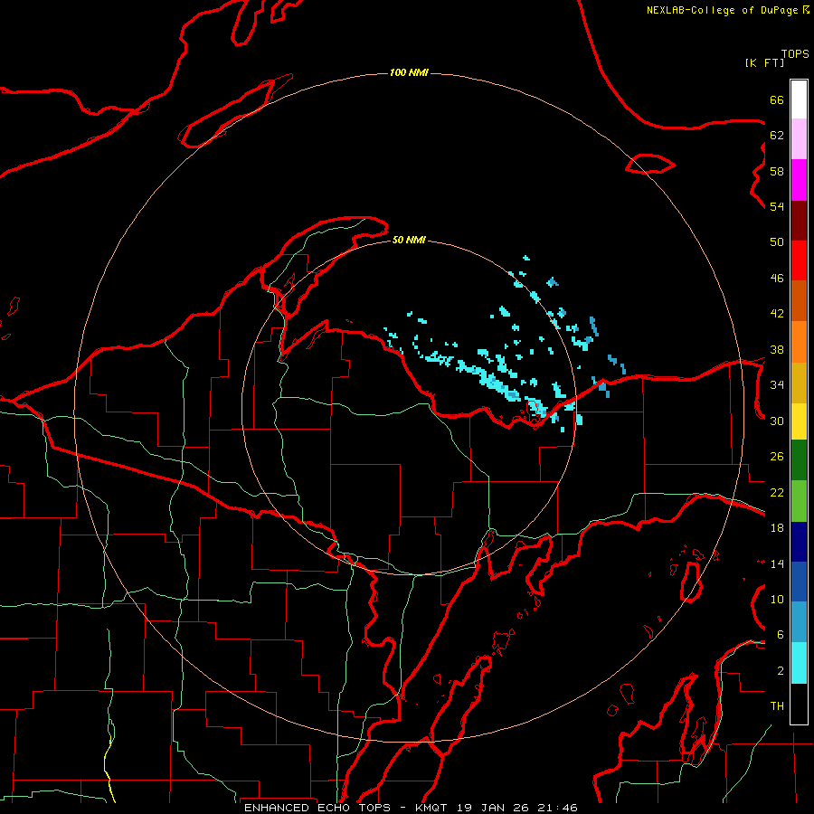Click the legend value '2'
The image size is (814, 814).
pos(781,670)
